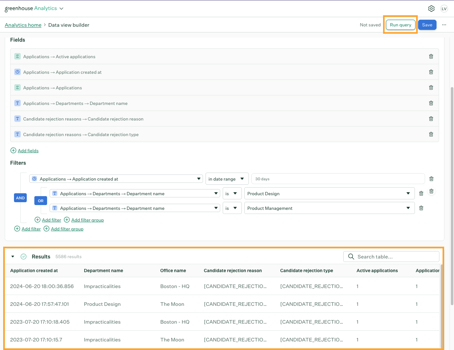Viewport: 454px width, 350px height.
Task: Delete the Candidate rejection type field
Action: (x=431, y=134)
